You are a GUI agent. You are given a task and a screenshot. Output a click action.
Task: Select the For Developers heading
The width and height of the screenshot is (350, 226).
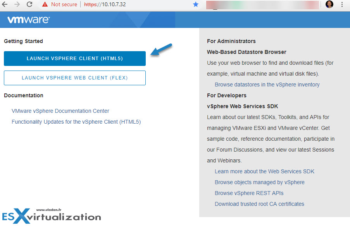227,96
